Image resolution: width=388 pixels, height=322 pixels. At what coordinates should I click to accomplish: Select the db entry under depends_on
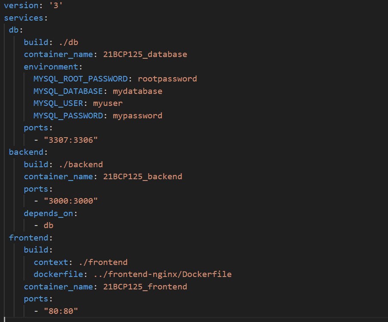pos(48,225)
